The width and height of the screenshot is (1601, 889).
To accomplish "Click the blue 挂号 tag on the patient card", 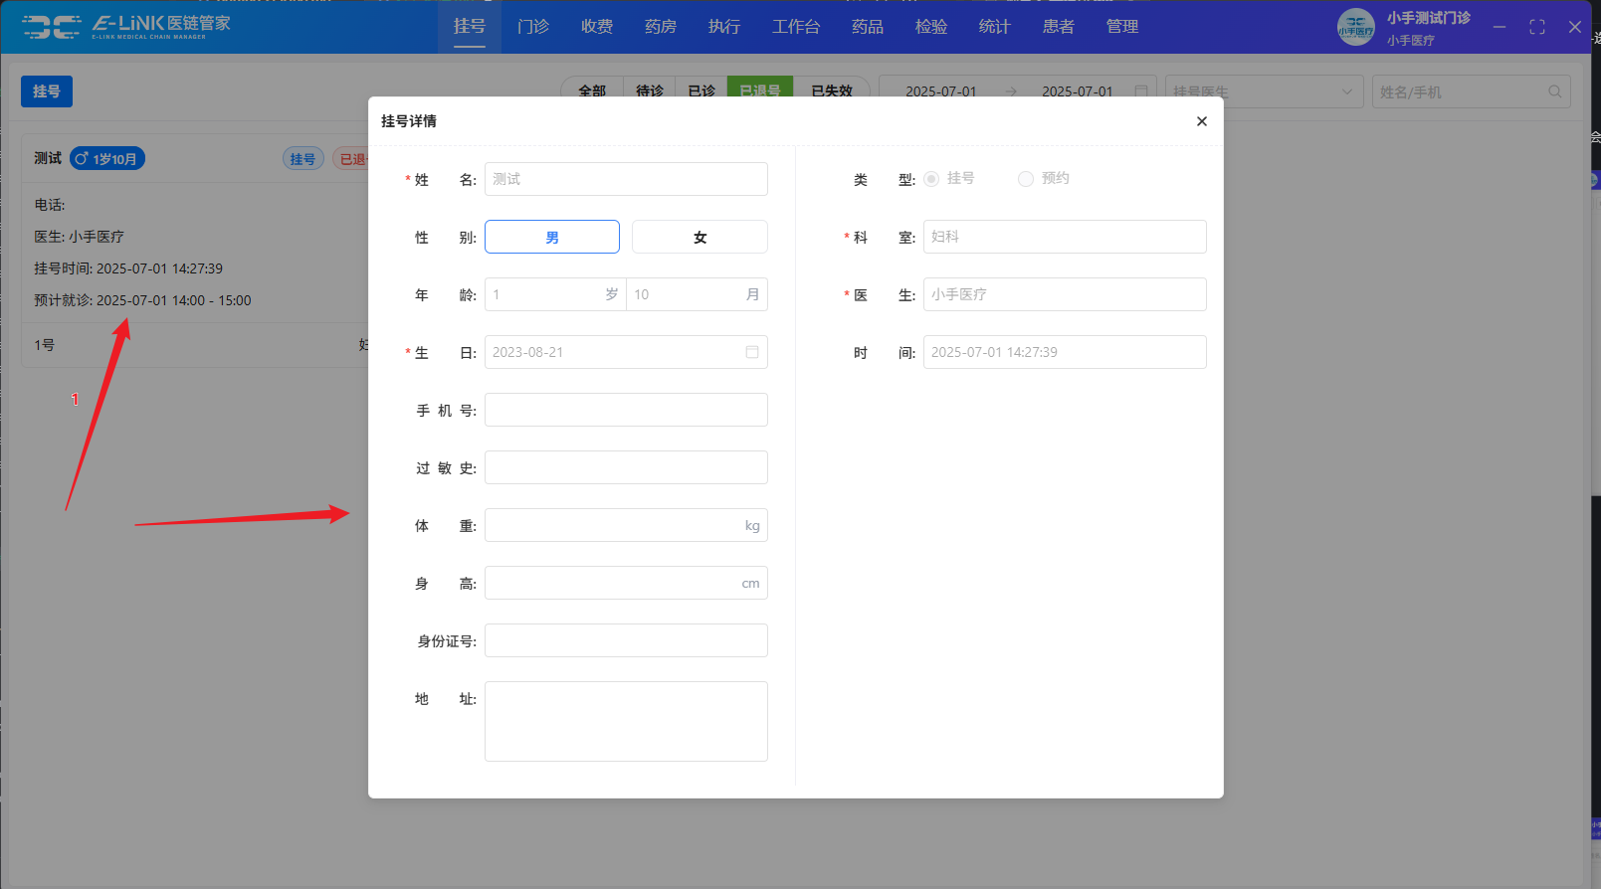I will [302, 159].
